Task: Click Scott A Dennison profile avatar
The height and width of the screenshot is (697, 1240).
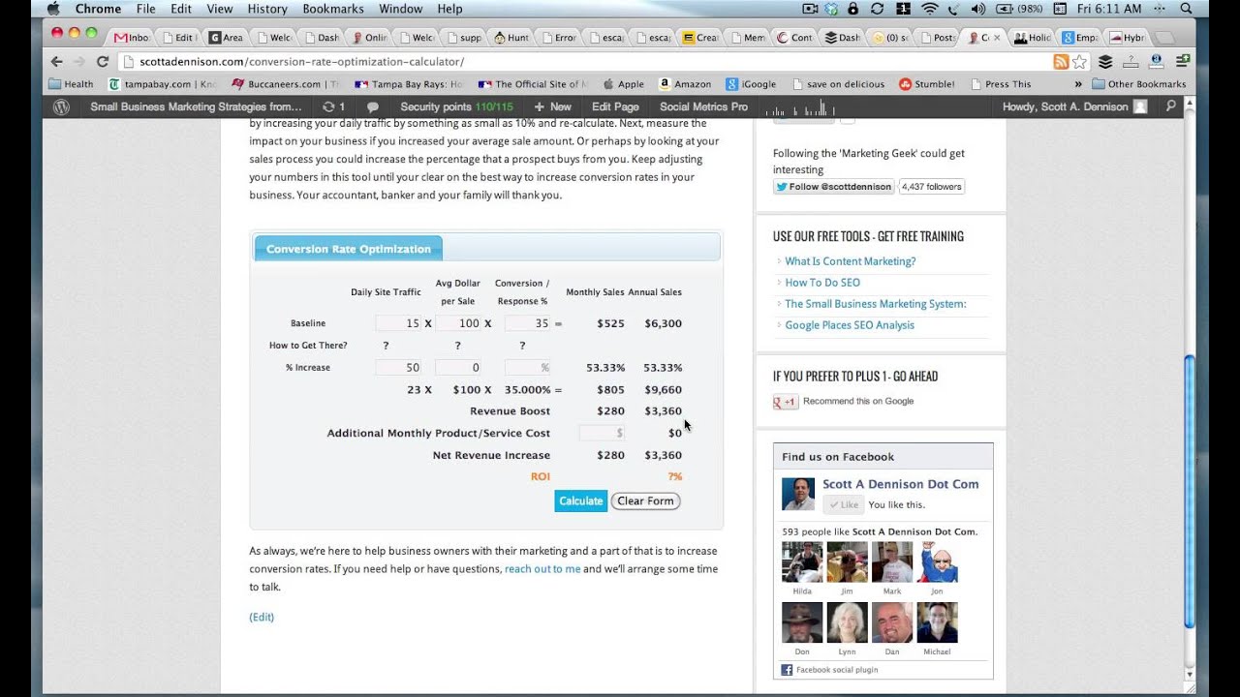Action: (798, 494)
